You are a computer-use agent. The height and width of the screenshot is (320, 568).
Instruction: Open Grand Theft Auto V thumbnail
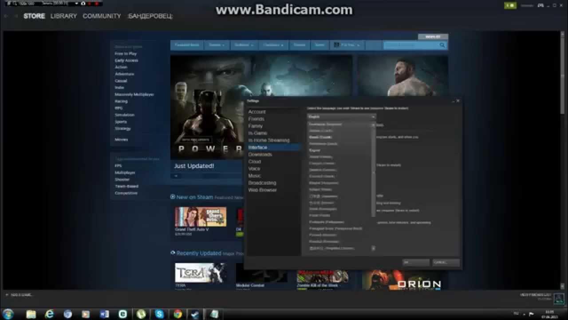pyautogui.click(x=201, y=217)
